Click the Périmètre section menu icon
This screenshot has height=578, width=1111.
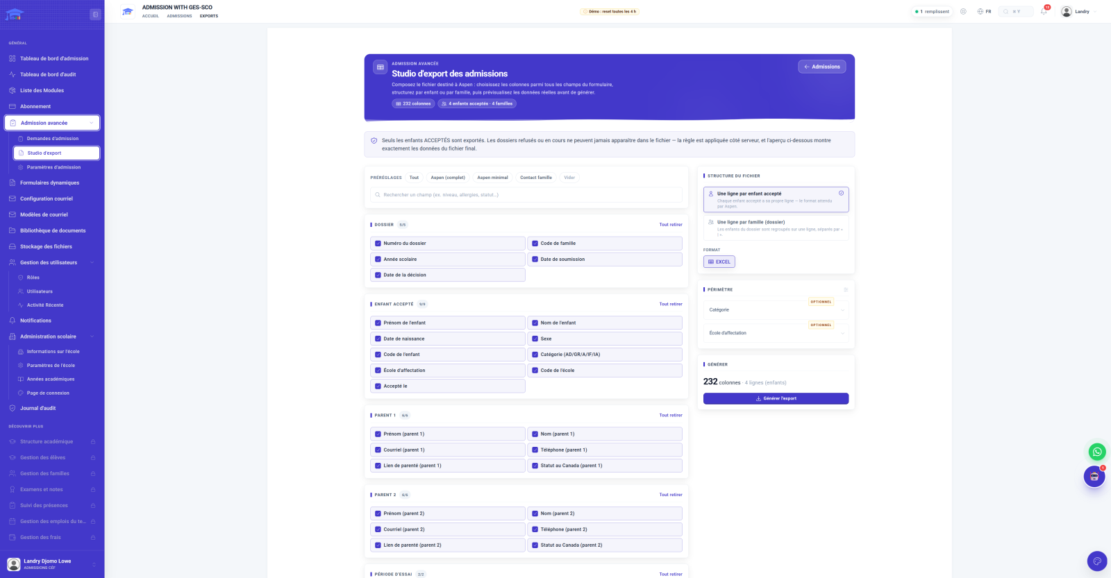pos(846,289)
